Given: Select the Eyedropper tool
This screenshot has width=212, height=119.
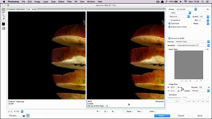Looking at the screenshot, I should pos(4,19).
